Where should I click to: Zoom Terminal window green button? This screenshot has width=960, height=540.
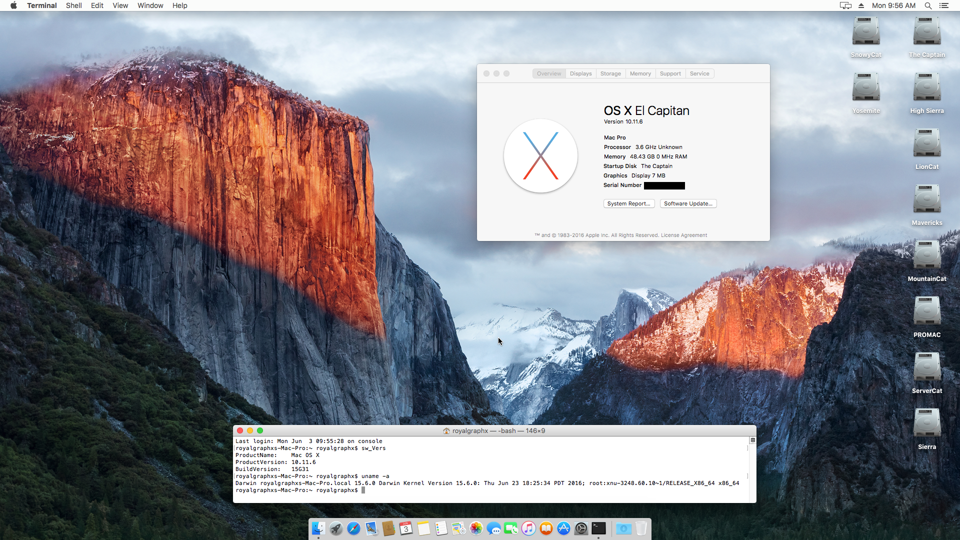point(260,430)
